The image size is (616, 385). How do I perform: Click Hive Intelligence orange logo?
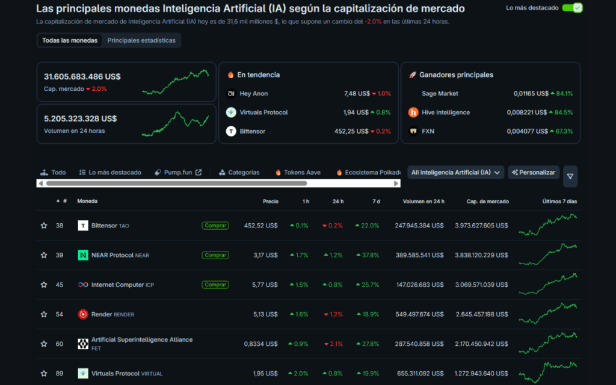pyautogui.click(x=413, y=112)
